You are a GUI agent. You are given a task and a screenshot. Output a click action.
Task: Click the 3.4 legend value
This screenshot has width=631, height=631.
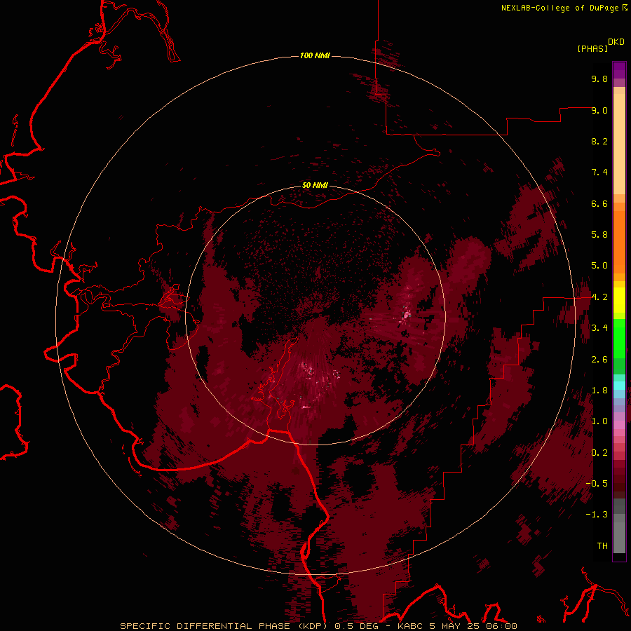coord(599,328)
